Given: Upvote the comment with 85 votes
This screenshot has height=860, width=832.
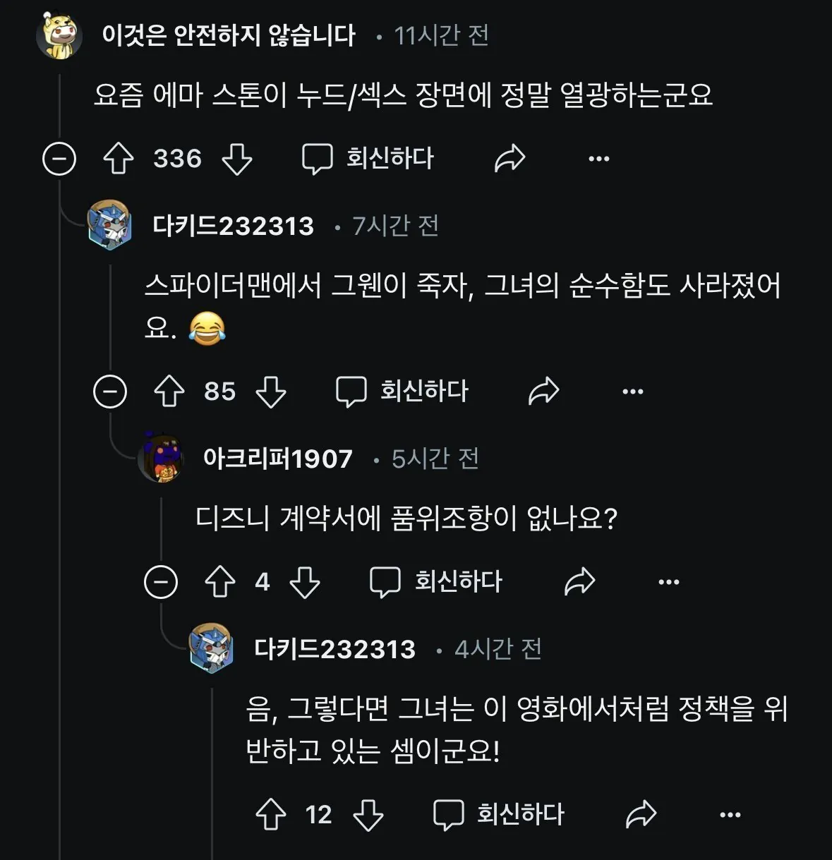Looking at the screenshot, I should 169,392.
